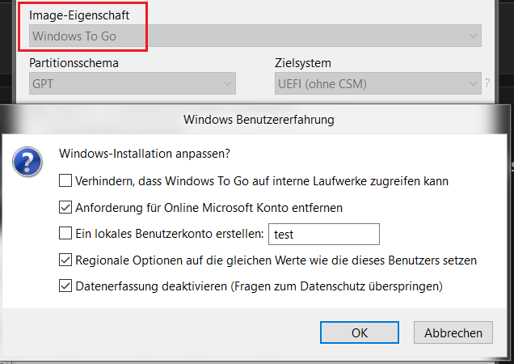Open the UEFI (ohne CSM) Zielsystem dropdown

(378, 83)
